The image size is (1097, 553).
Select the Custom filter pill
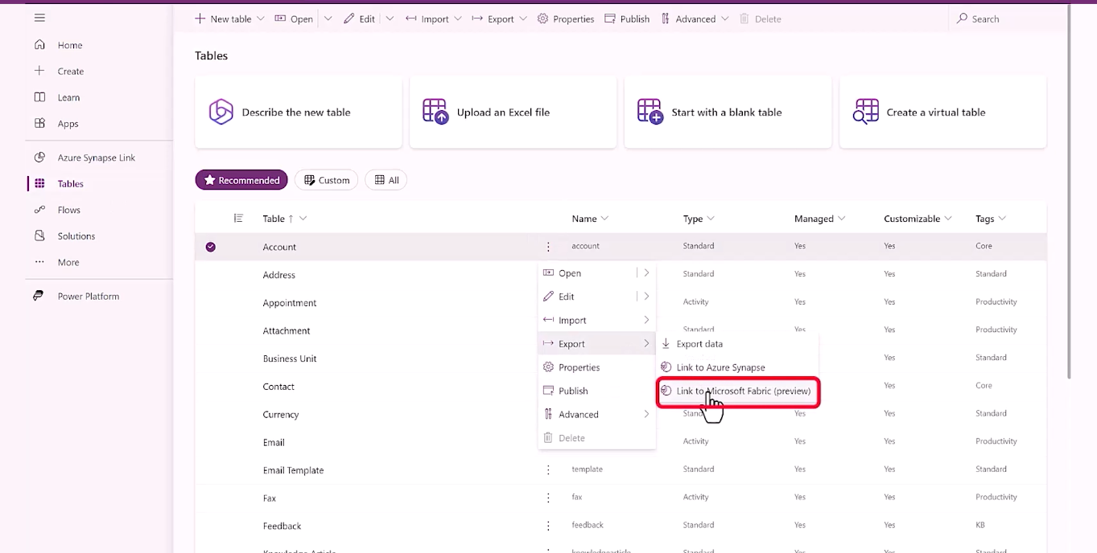click(x=327, y=180)
